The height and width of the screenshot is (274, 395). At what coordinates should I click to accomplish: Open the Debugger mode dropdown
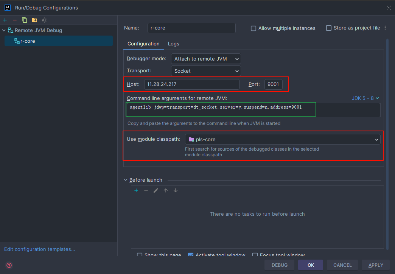(x=206, y=59)
